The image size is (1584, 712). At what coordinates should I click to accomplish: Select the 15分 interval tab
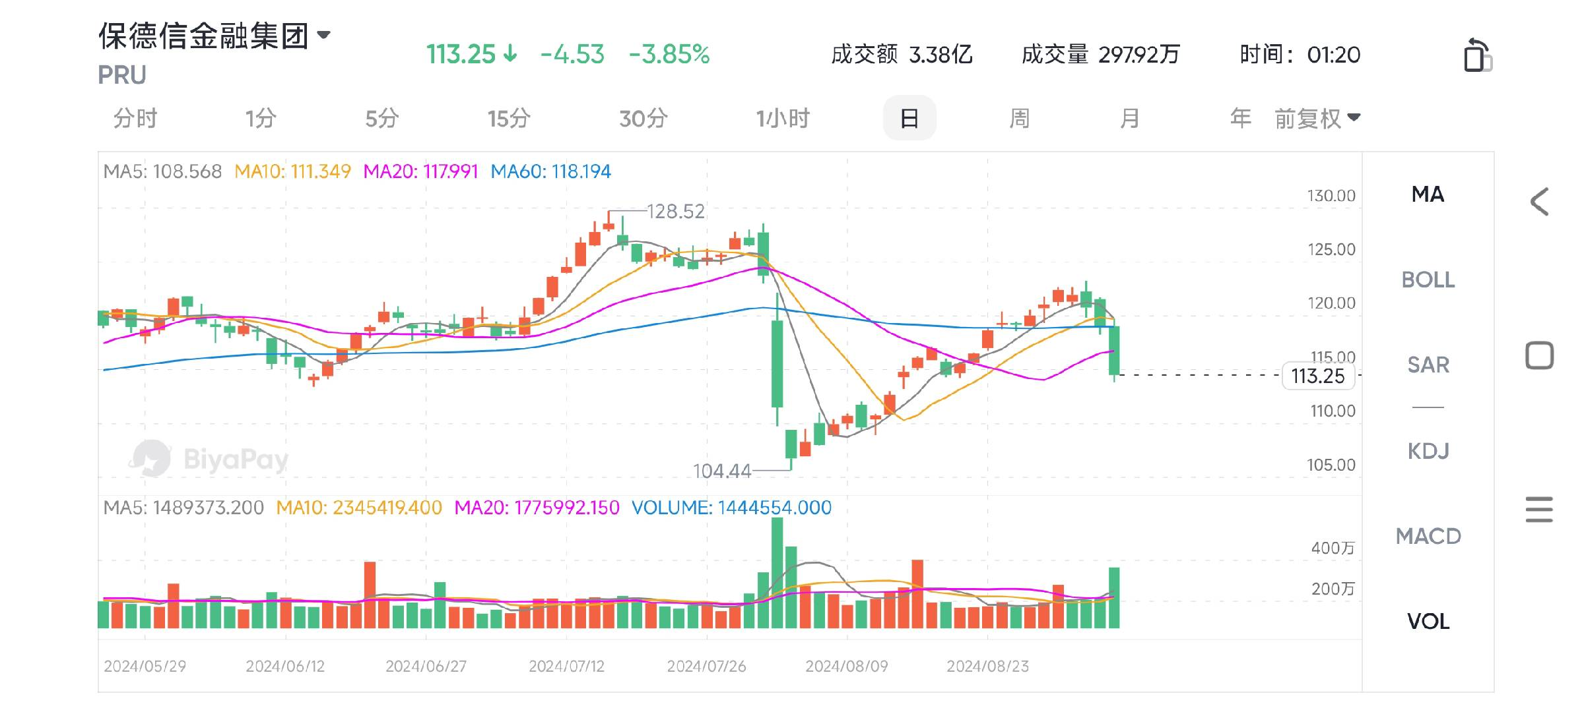click(x=509, y=119)
